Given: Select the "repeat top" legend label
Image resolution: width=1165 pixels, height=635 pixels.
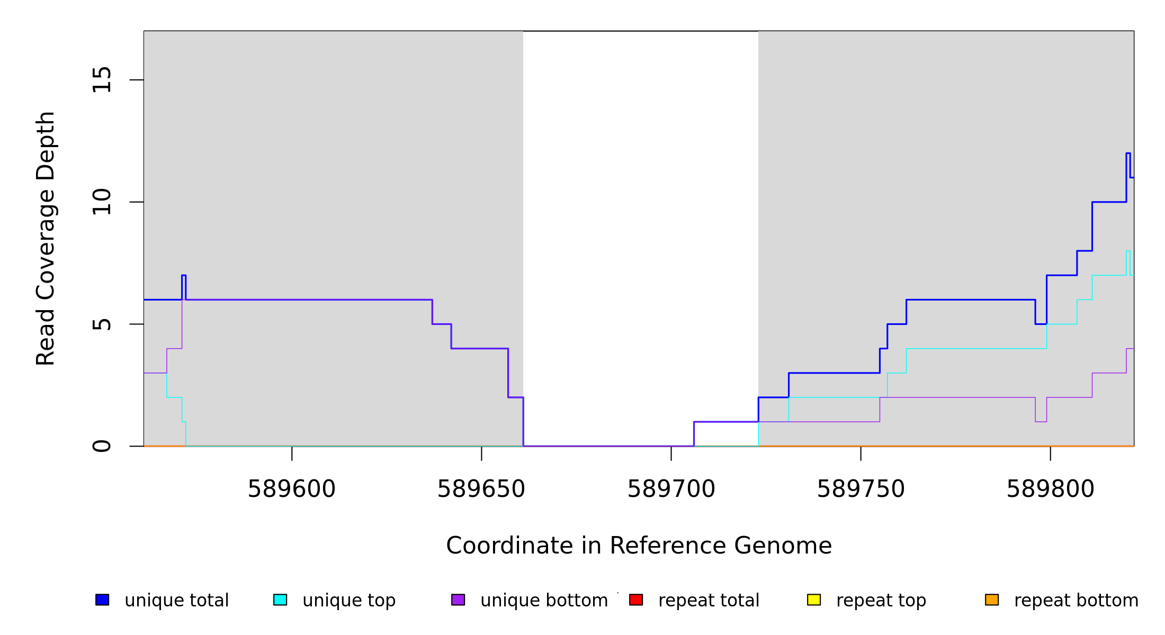Looking at the screenshot, I should click(x=881, y=601).
